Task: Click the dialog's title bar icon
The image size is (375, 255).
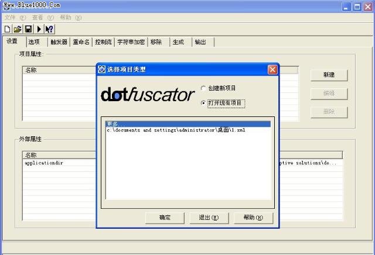Action: (x=101, y=69)
